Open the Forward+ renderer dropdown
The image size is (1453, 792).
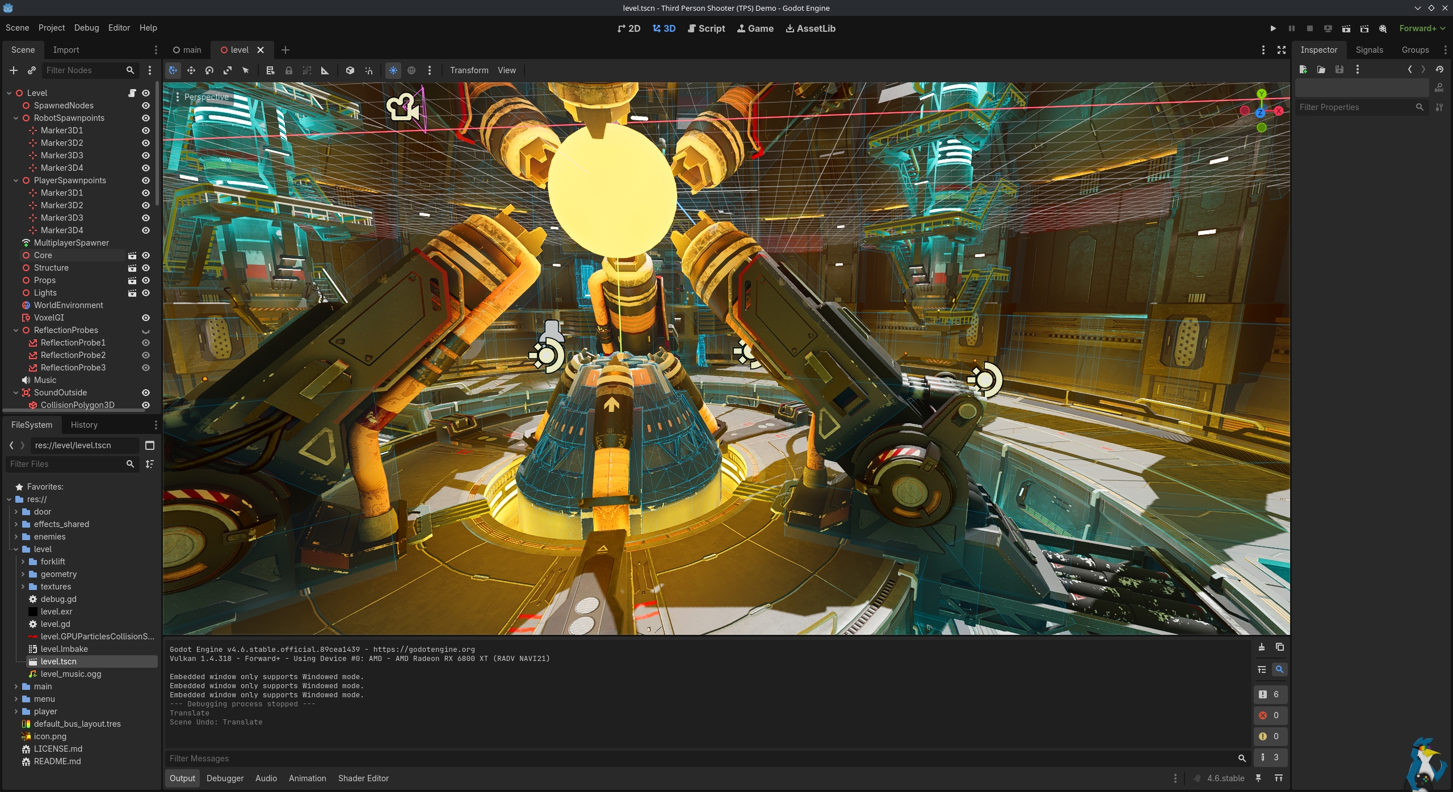[x=1422, y=28]
